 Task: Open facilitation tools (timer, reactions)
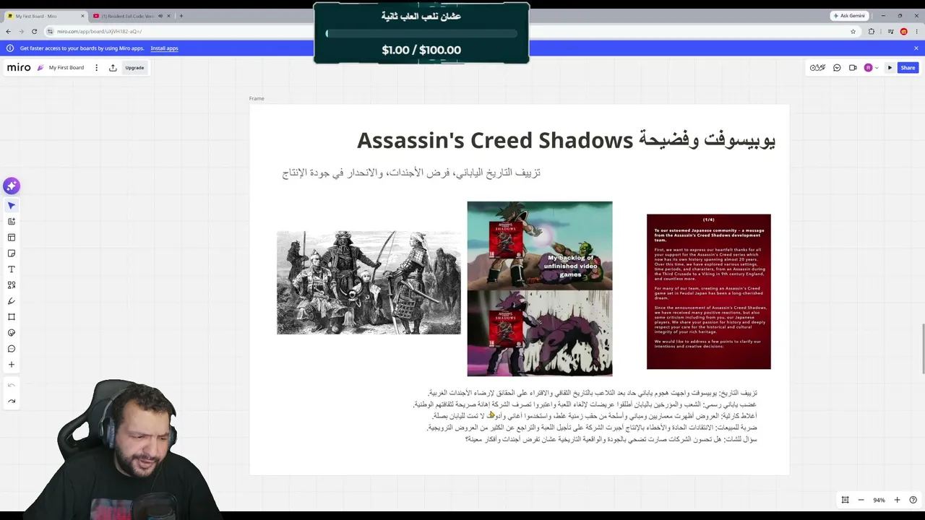click(x=817, y=68)
